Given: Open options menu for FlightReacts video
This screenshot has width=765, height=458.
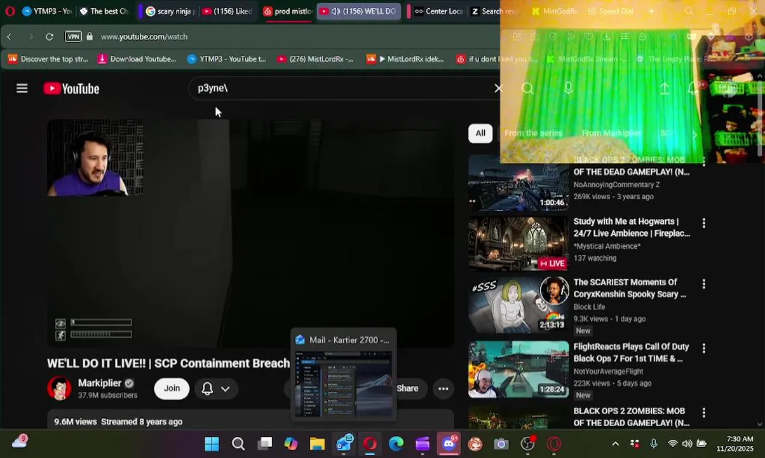Looking at the screenshot, I should tap(703, 349).
